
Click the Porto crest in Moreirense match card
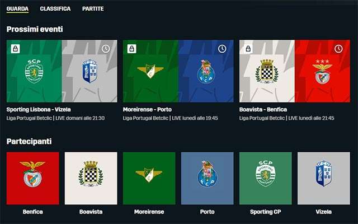pos(206,72)
